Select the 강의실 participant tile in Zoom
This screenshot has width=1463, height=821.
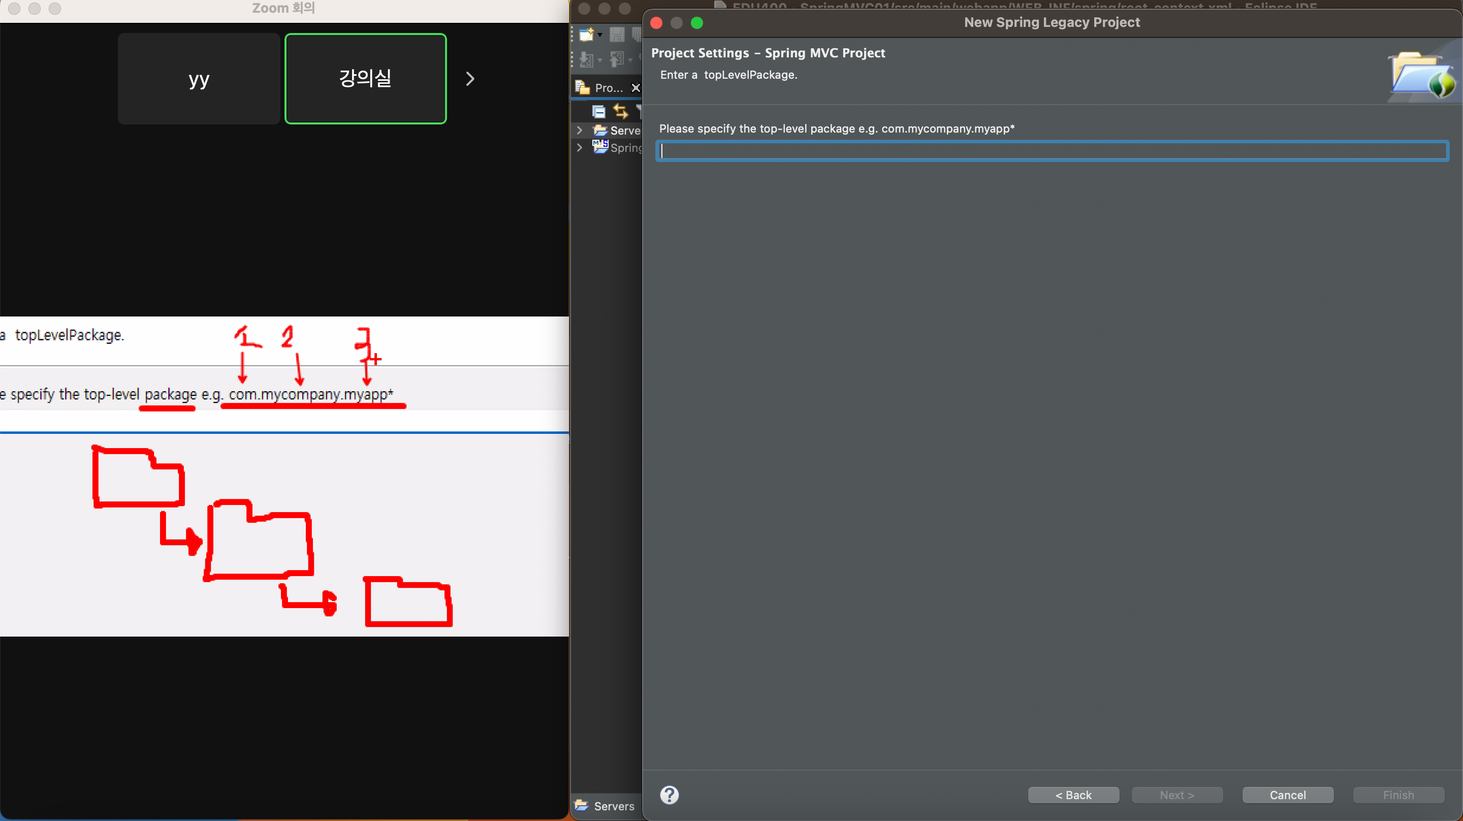(x=365, y=78)
